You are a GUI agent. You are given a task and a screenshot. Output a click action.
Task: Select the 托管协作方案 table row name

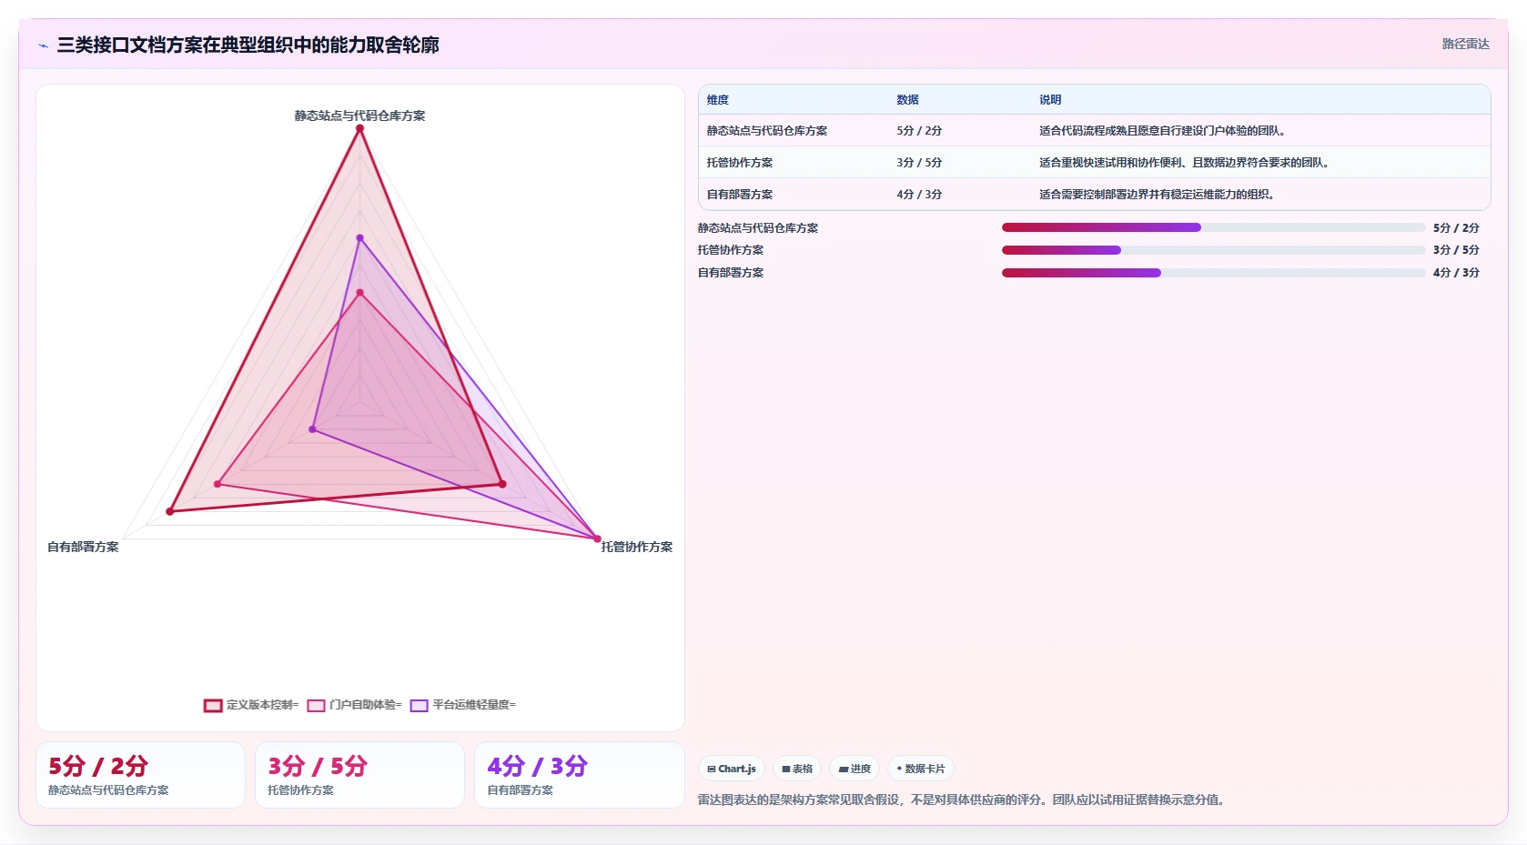(x=740, y=163)
